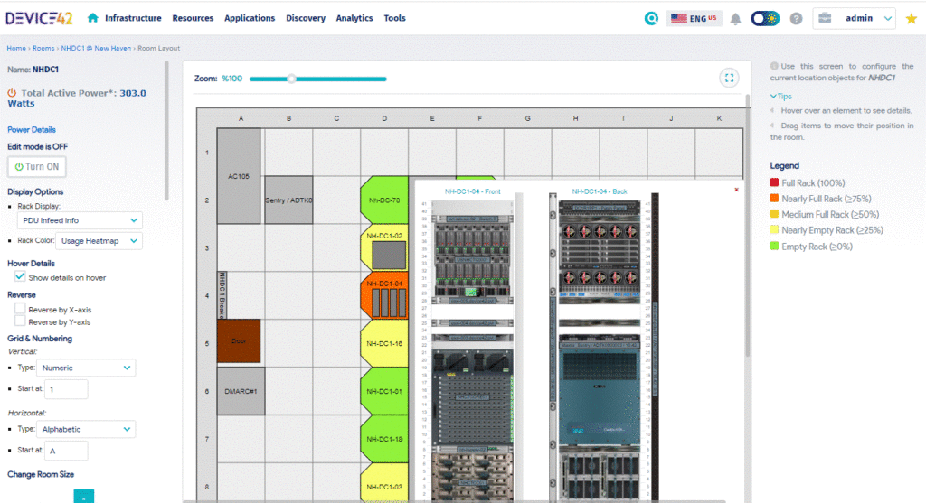Enable Reverse by Y-axis

tap(20, 321)
